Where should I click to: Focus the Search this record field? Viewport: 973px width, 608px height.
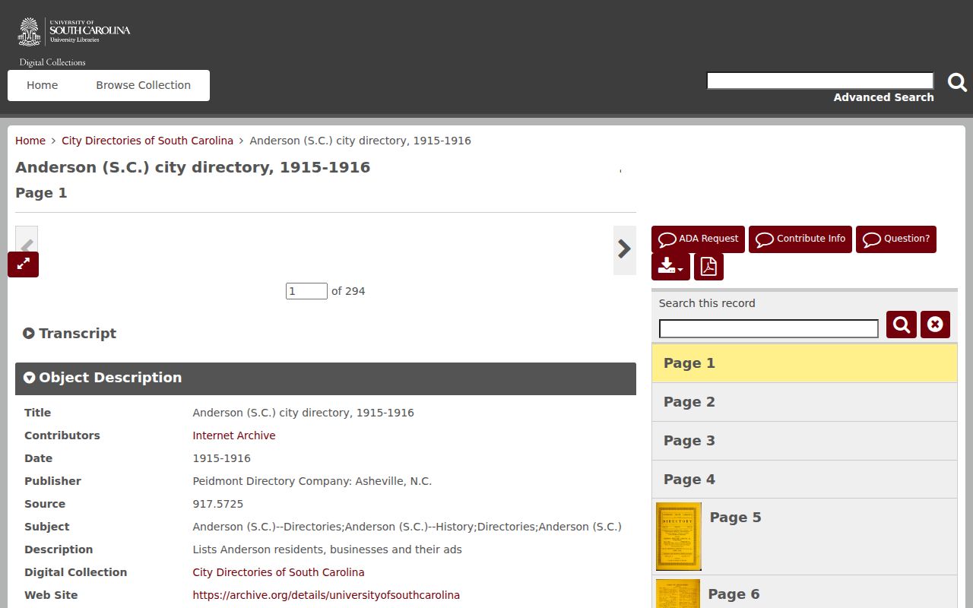coord(769,328)
